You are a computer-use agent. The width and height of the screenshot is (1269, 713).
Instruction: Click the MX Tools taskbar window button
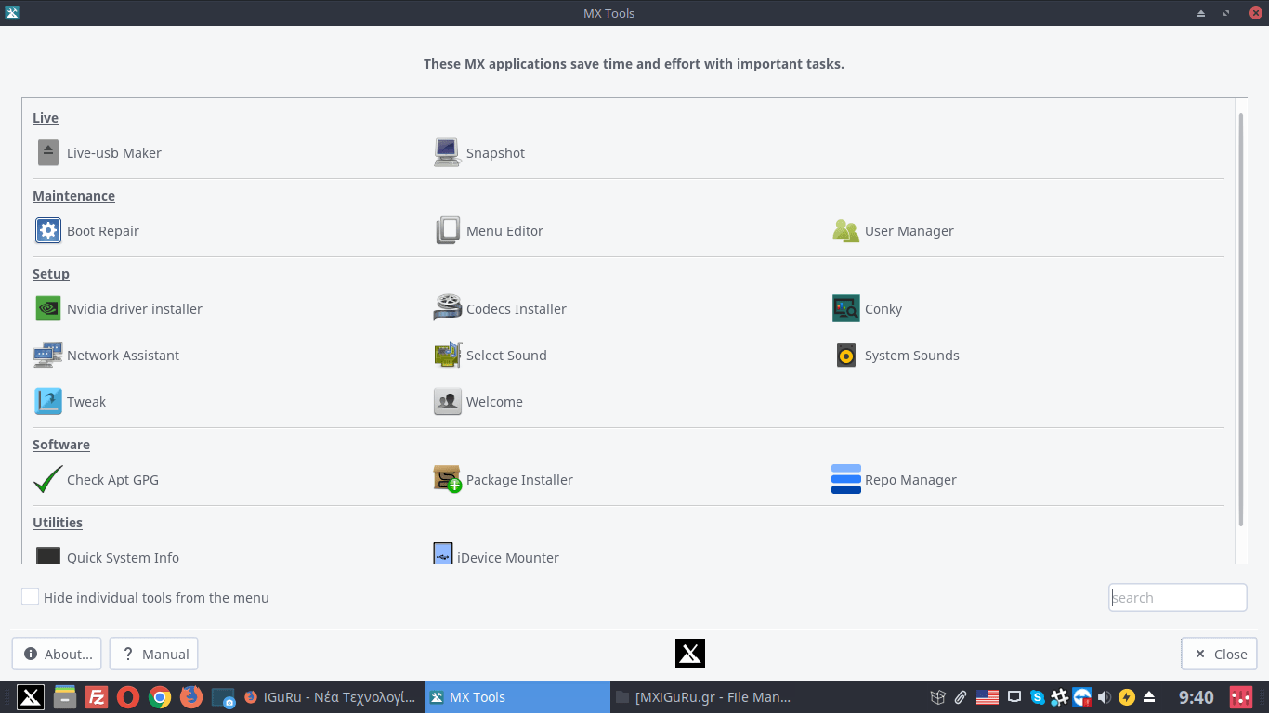[517, 697]
